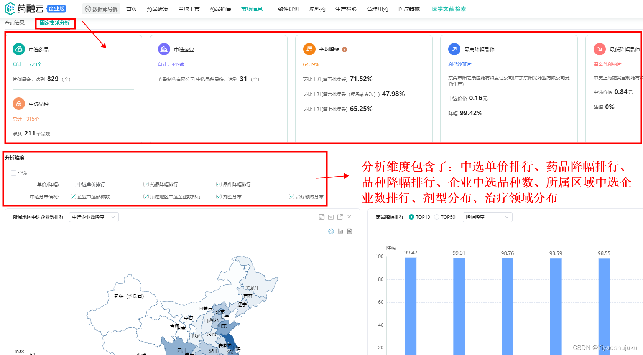643x355 pixels.
Task: Click the 数据库导航 compass icon
Action: 88,9
